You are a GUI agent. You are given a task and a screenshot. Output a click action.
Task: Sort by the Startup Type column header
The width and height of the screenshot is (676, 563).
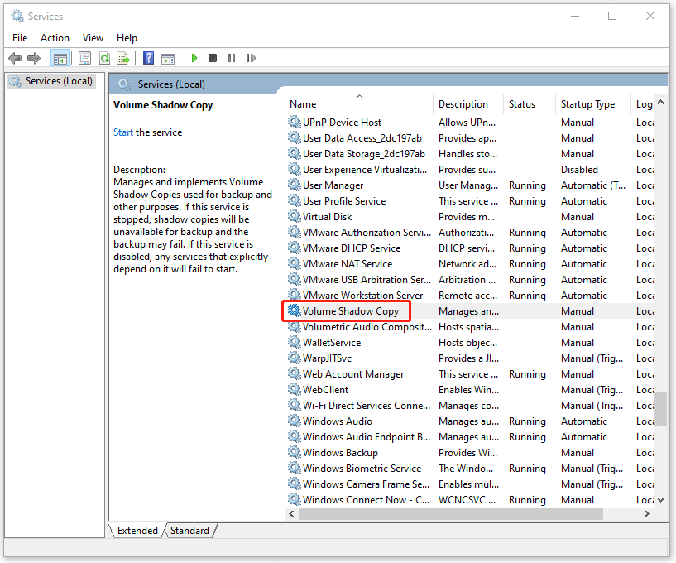pyautogui.click(x=593, y=104)
